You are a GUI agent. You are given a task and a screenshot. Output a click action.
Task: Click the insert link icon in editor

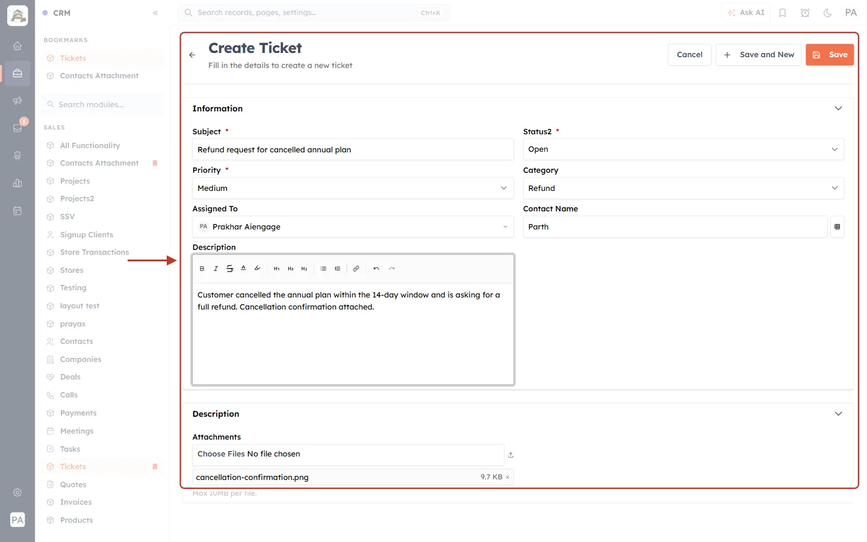pos(356,269)
